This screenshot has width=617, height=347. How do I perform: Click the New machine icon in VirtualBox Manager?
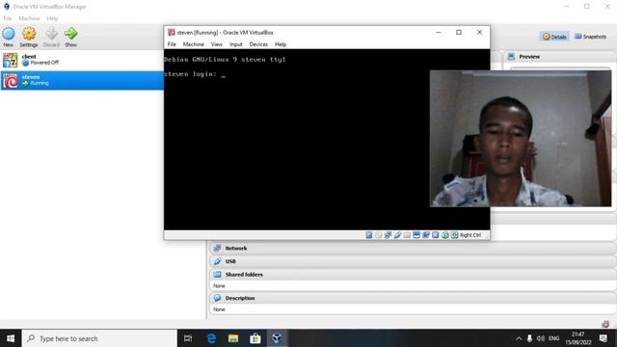[x=9, y=34]
